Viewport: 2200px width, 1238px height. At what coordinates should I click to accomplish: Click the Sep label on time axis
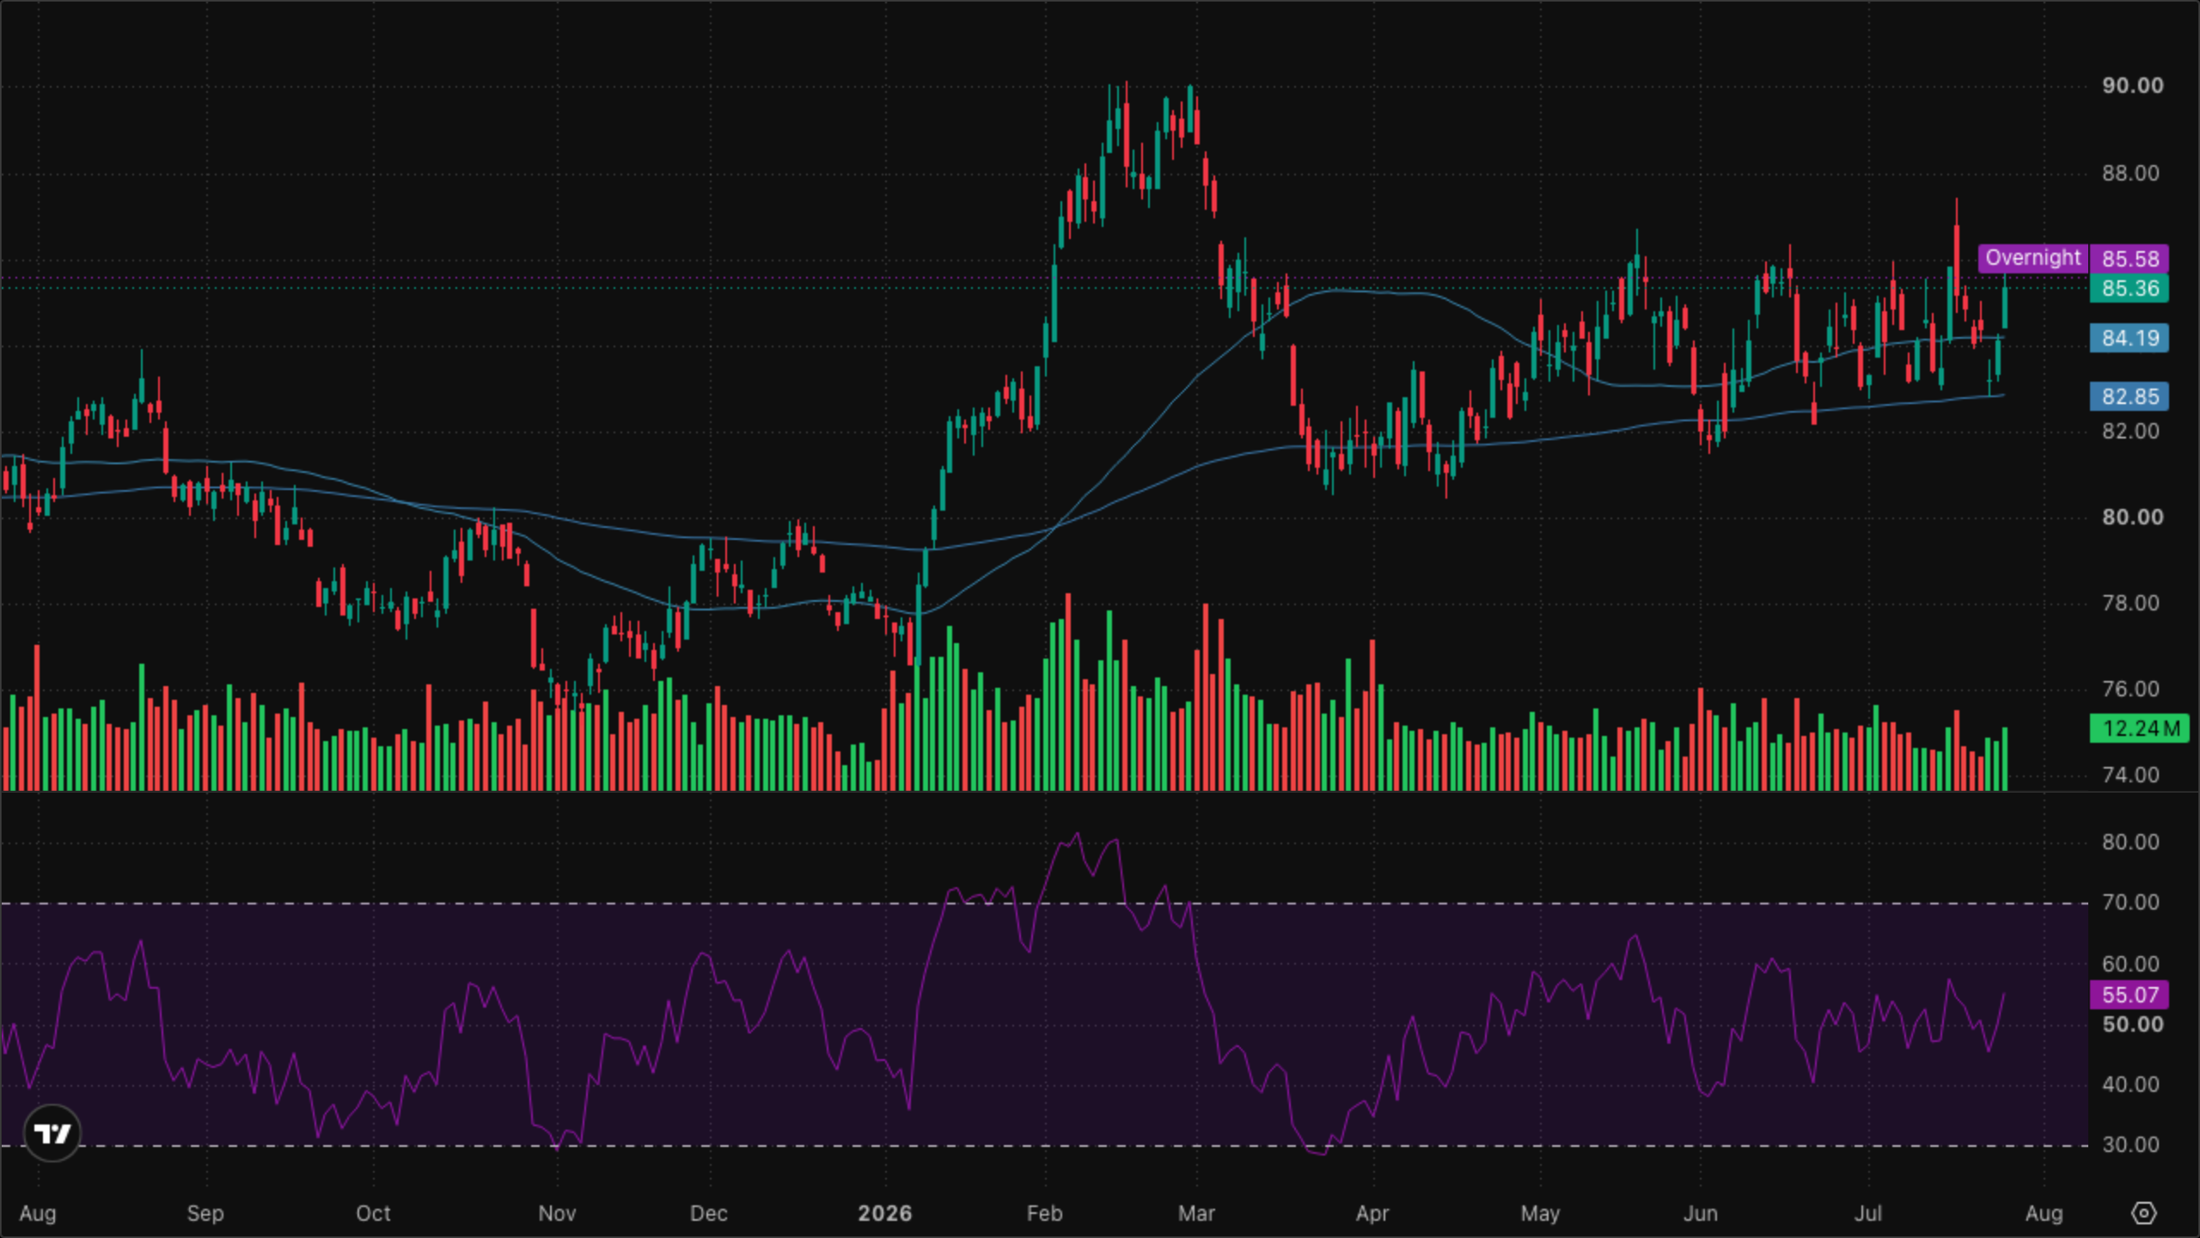tap(205, 1214)
